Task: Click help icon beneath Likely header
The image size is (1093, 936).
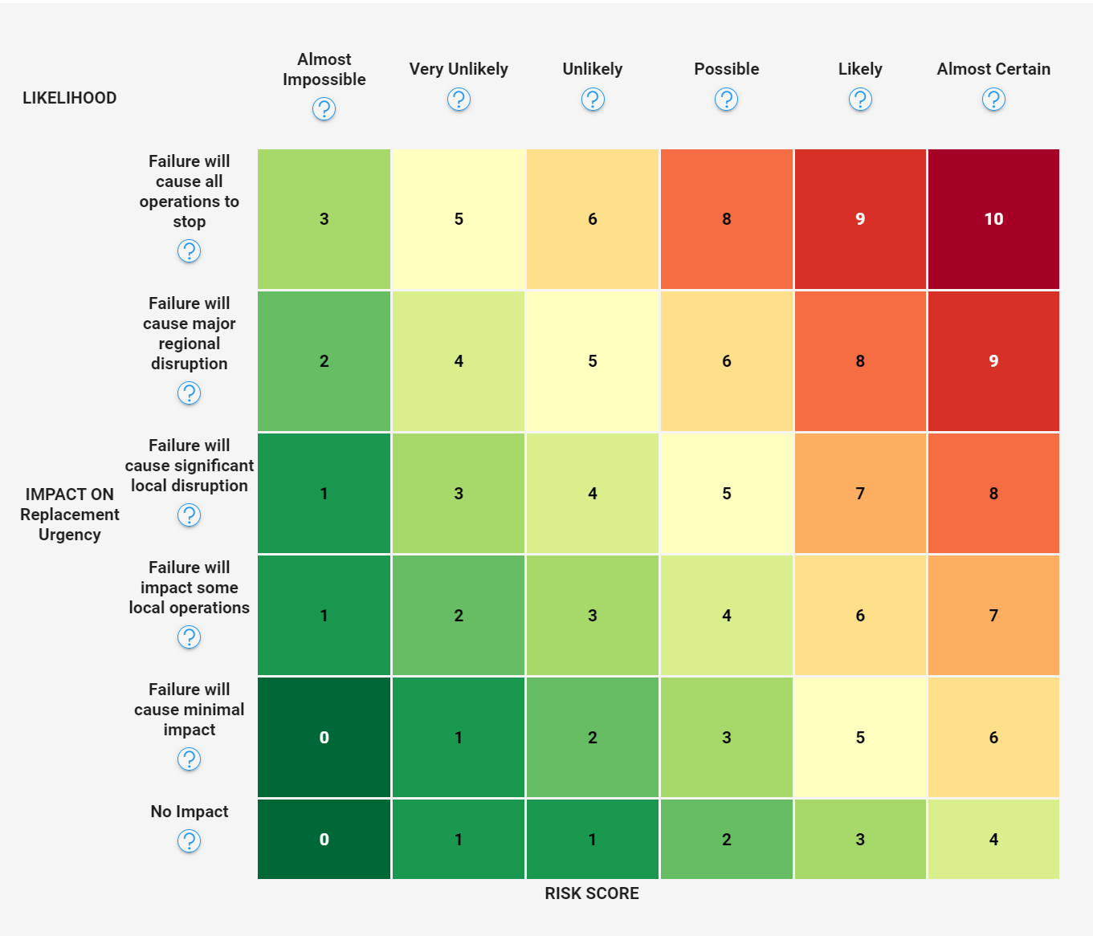Action: point(860,100)
